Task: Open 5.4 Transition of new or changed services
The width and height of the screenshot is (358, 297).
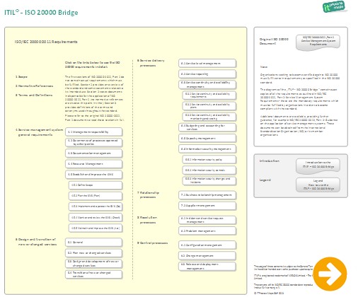Action: (x=94, y=274)
